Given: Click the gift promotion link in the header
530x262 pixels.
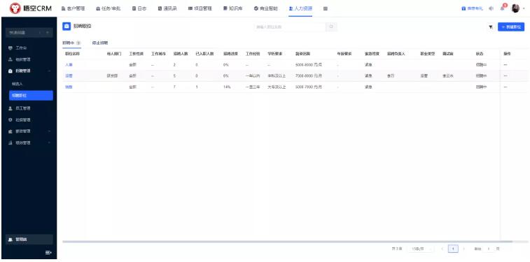Looking at the screenshot, I should pyautogui.click(x=472, y=8).
